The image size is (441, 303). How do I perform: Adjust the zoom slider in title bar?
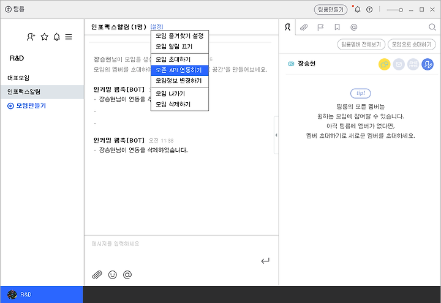[395, 10]
